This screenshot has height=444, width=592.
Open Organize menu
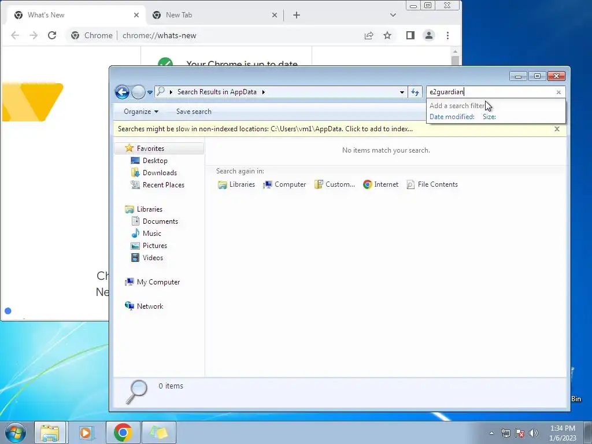click(x=141, y=112)
